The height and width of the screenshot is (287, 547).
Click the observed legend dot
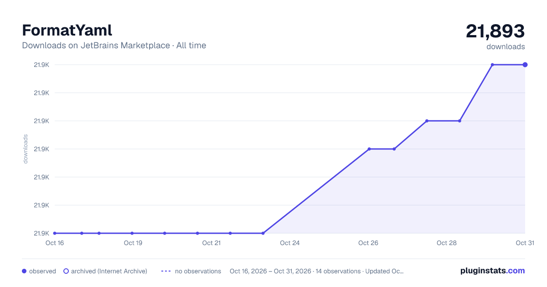pos(24,271)
